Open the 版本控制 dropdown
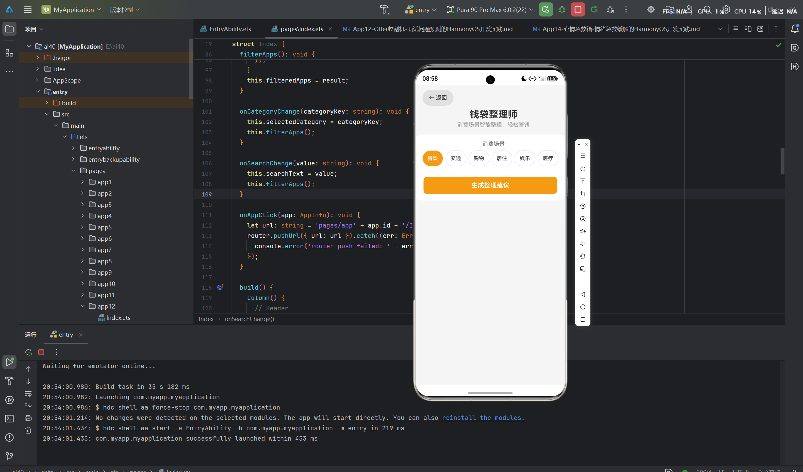803x472 pixels. (x=125, y=9)
